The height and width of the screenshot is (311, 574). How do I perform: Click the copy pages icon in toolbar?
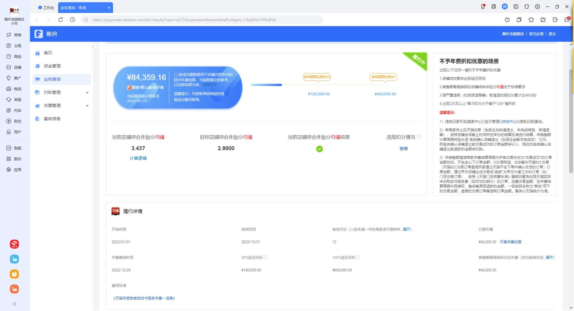pyautogui.click(x=519, y=20)
